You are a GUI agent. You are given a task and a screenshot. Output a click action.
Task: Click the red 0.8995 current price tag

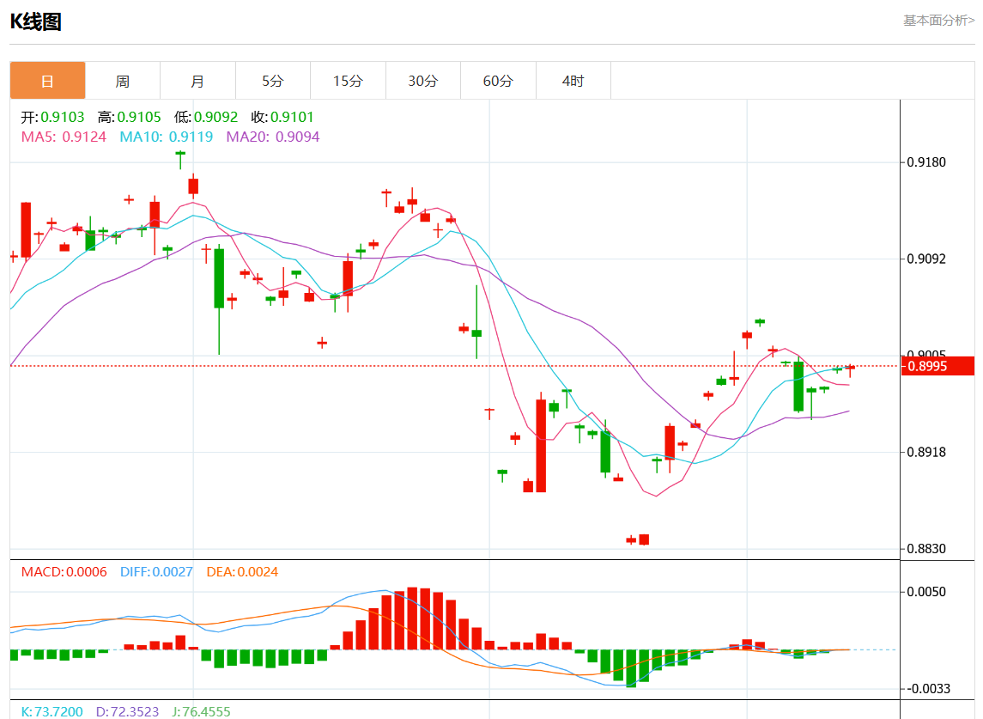(937, 367)
